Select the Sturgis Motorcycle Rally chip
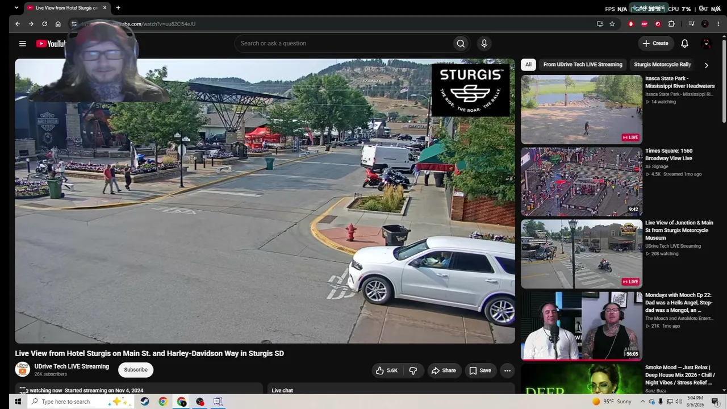Image resolution: width=727 pixels, height=409 pixels. click(x=662, y=65)
